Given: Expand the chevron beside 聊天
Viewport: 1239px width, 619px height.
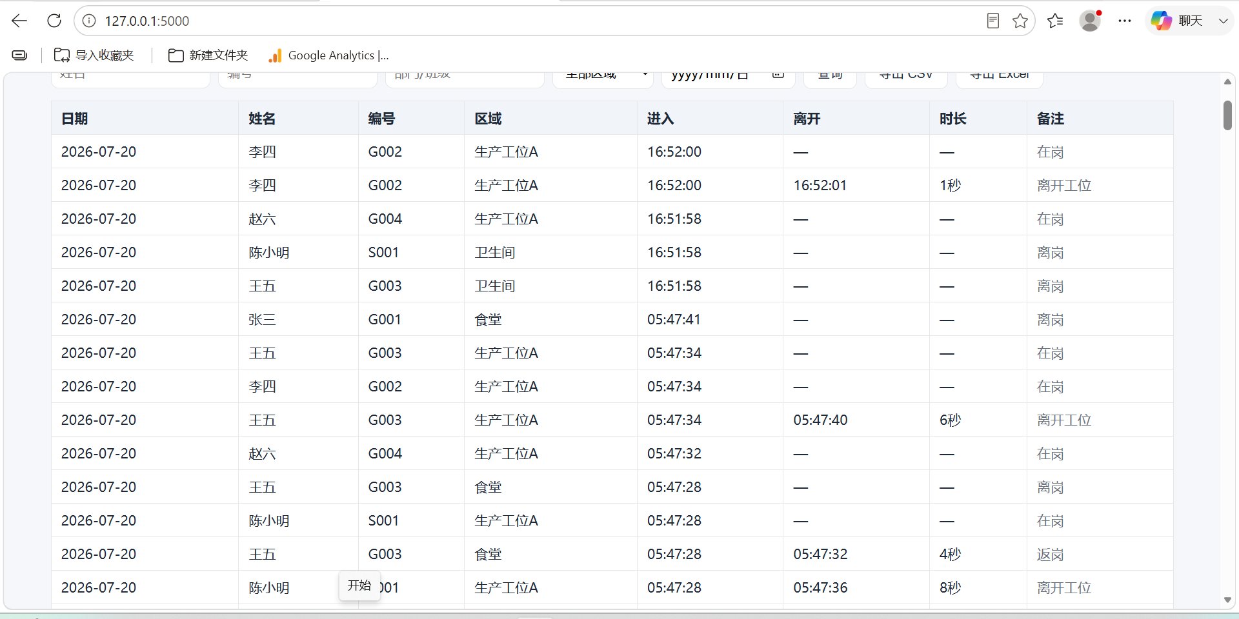Looking at the screenshot, I should (x=1223, y=21).
